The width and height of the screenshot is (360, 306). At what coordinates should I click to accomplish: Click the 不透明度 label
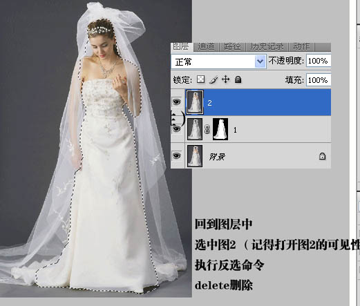click(286, 61)
